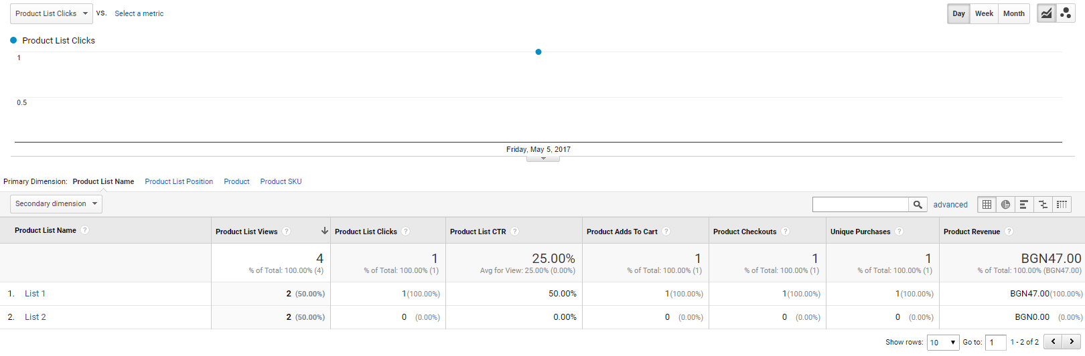Click help icon beside Product Revenue header
This screenshot has width=1085, height=356.
point(1009,232)
